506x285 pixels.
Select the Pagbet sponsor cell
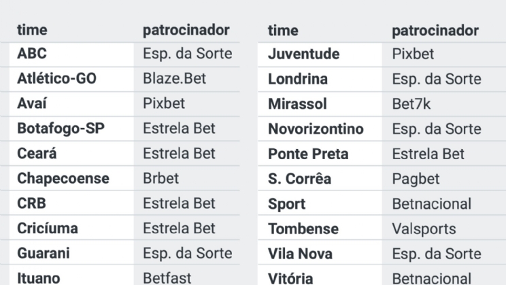(x=416, y=178)
